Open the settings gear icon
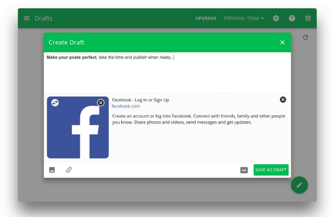 coord(276,18)
